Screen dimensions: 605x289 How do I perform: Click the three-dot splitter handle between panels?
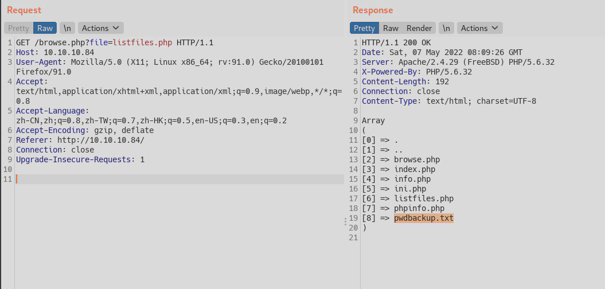click(346, 221)
